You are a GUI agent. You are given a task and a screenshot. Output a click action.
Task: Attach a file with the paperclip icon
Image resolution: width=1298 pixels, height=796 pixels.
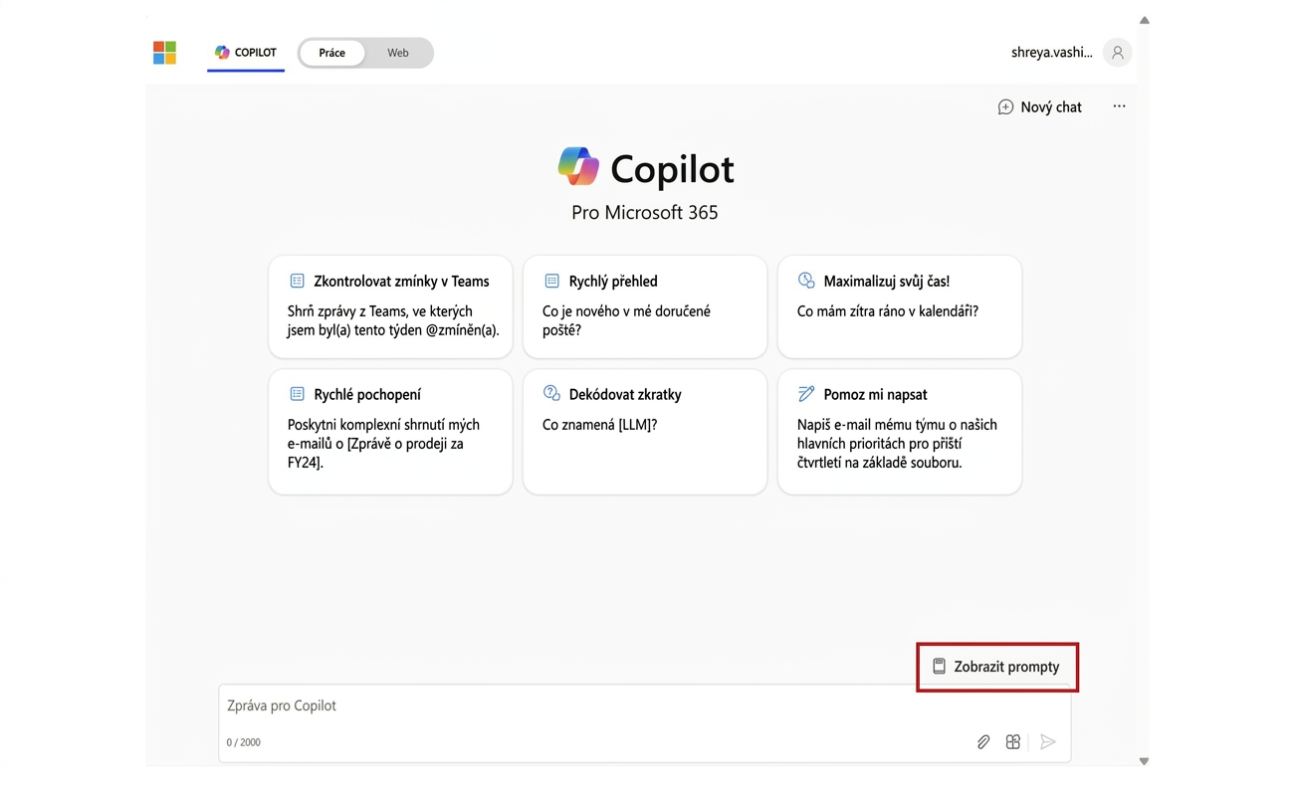(983, 741)
